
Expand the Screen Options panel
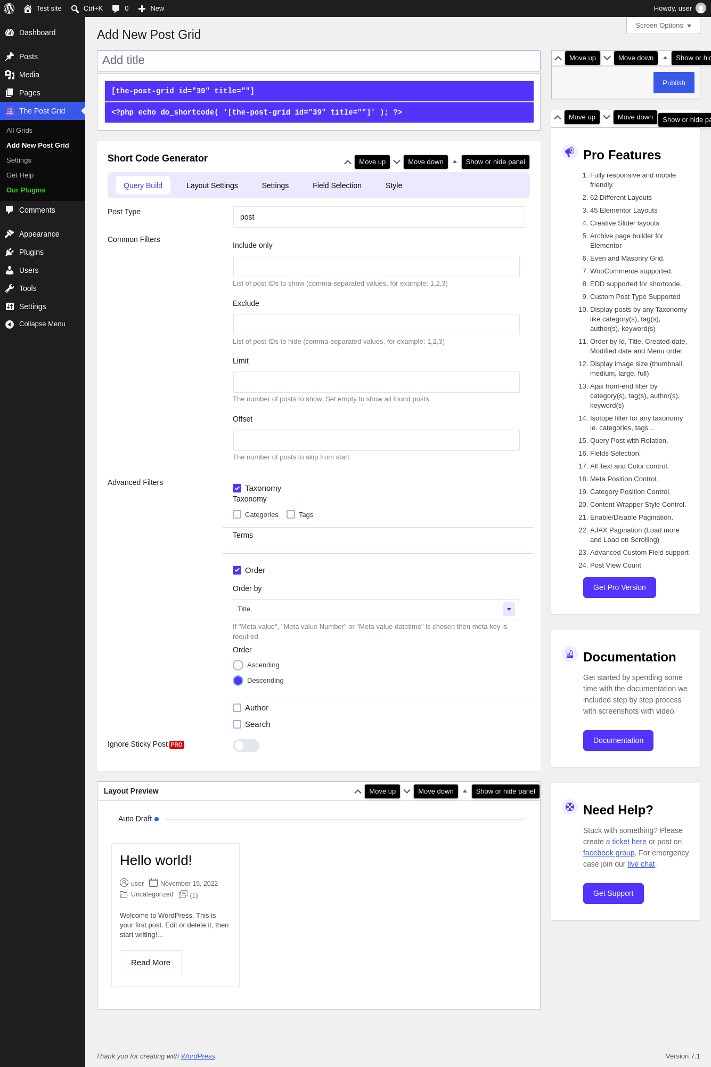pyautogui.click(x=663, y=26)
